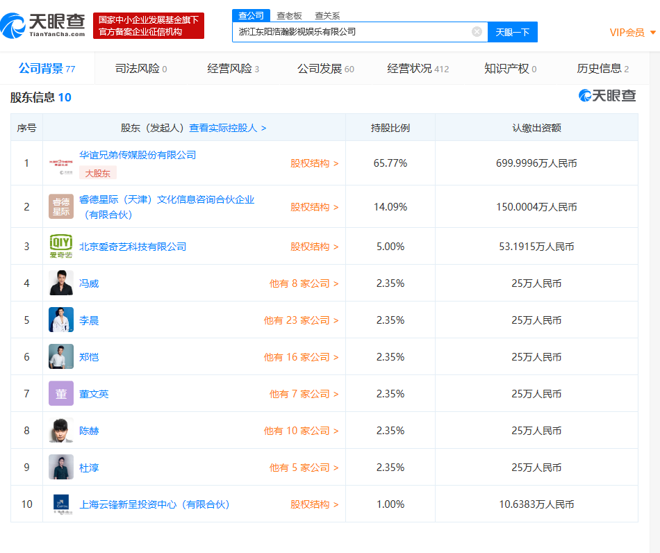This screenshot has height=553, width=660.
Task: Select the 查老板 search mode tab
Action: pyautogui.click(x=289, y=16)
